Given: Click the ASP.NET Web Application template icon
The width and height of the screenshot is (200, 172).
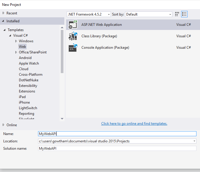Looking at the screenshot, I should pyautogui.click(x=73, y=24).
